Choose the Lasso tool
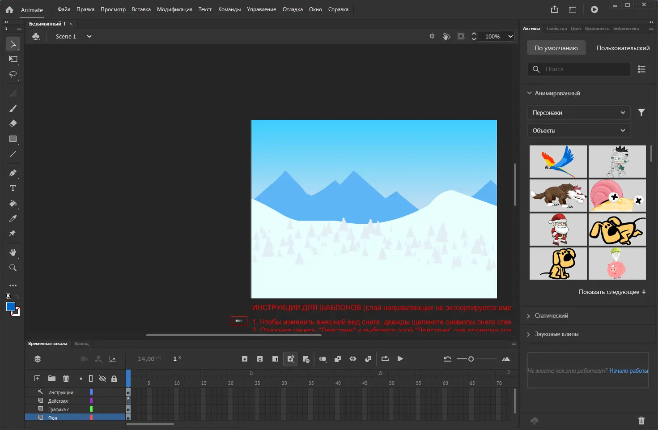This screenshot has height=430, width=658. pyautogui.click(x=13, y=74)
